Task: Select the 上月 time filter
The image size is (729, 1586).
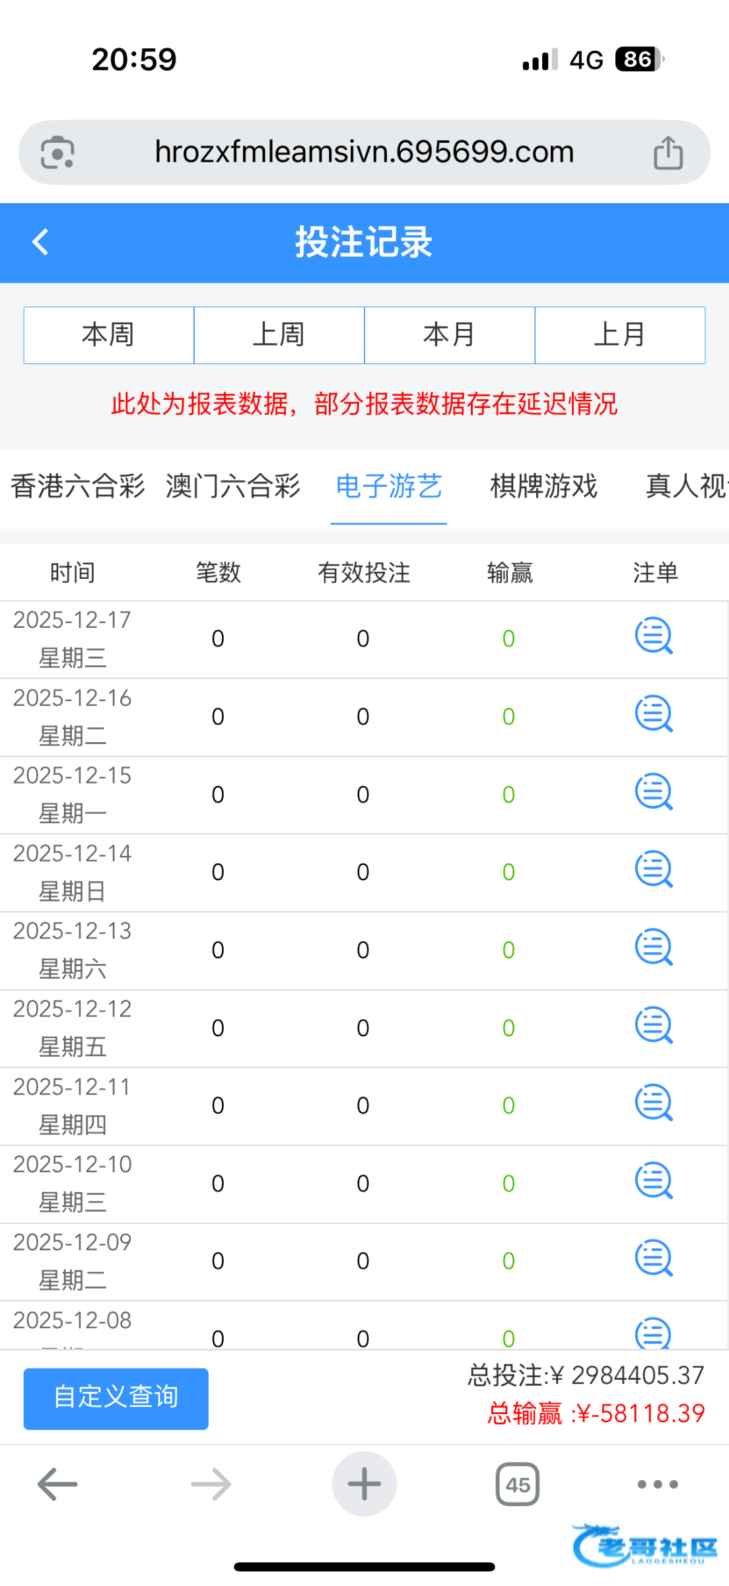Action: 619,335
